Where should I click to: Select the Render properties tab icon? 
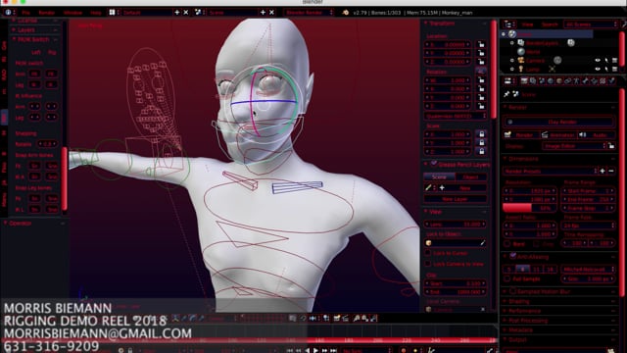[x=524, y=80]
